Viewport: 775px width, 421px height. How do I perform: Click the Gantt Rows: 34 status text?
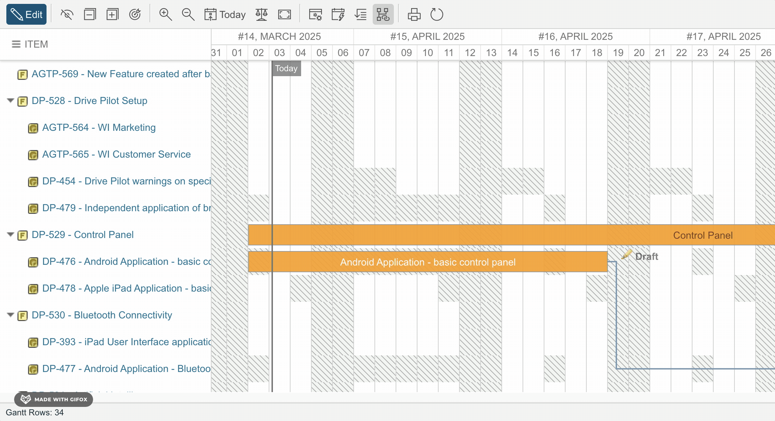(35, 413)
